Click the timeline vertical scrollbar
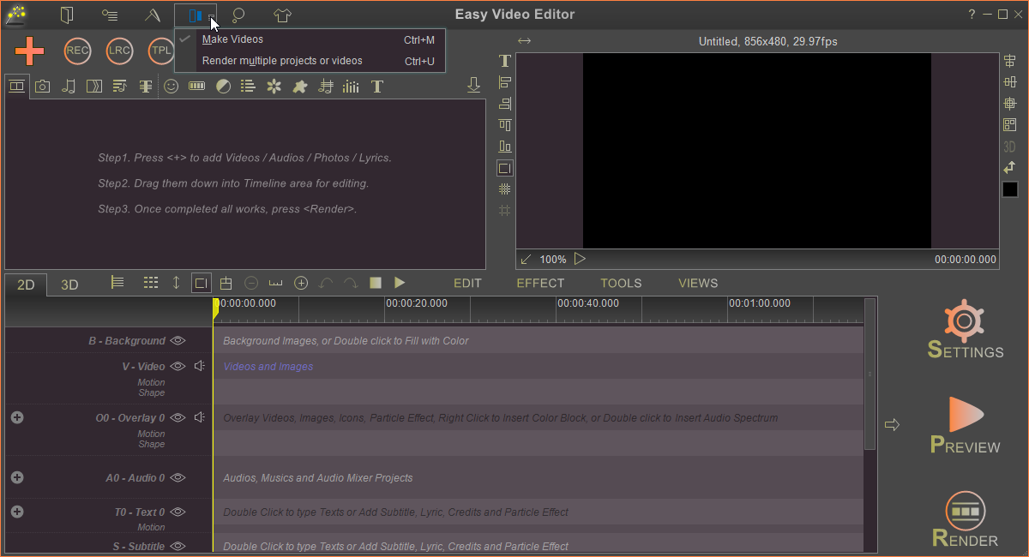This screenshot has height=557, width=1029. point(870,374)
